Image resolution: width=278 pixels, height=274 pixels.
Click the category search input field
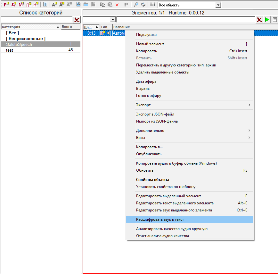tap(37, 20)
